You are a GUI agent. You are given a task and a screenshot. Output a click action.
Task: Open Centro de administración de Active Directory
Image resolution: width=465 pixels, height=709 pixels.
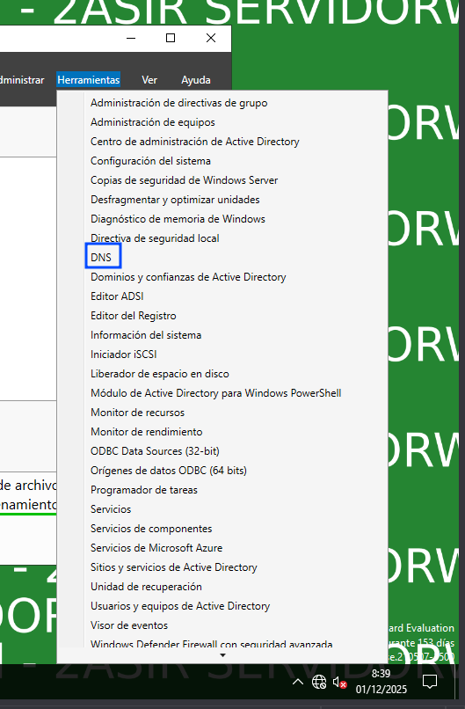(195, 142)
